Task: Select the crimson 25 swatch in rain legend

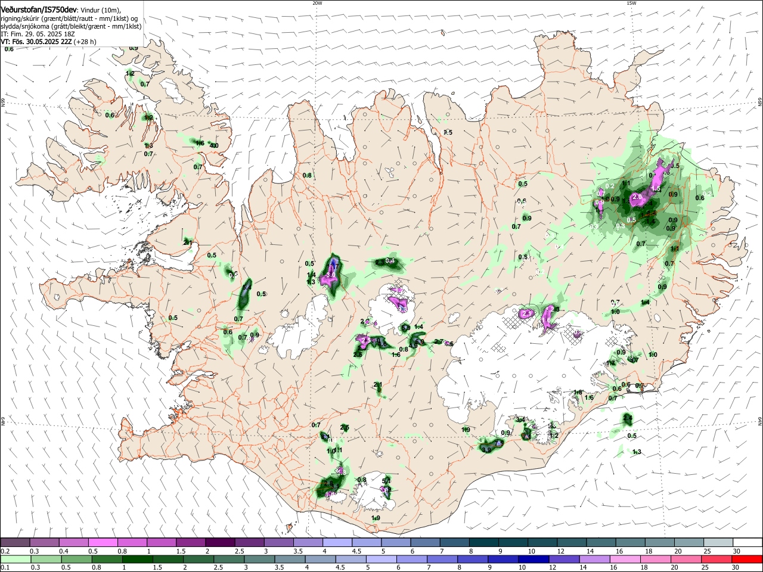Action: [x=716, y=559]
